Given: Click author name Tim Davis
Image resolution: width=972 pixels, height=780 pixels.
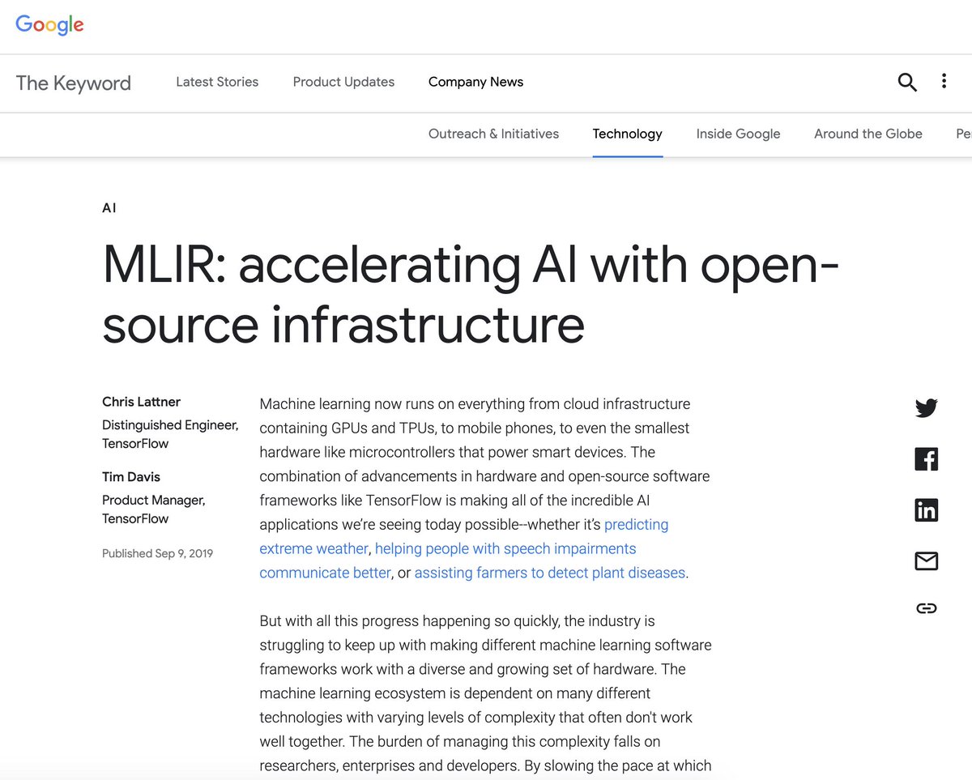Looking at the screenshot, I should click(x=130, y=476).
